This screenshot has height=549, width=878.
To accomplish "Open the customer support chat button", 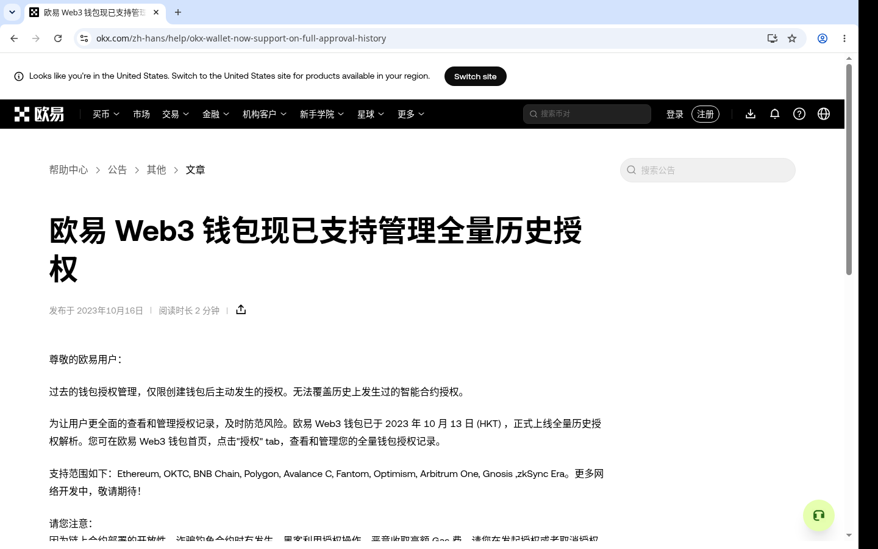I will point(819,515).
